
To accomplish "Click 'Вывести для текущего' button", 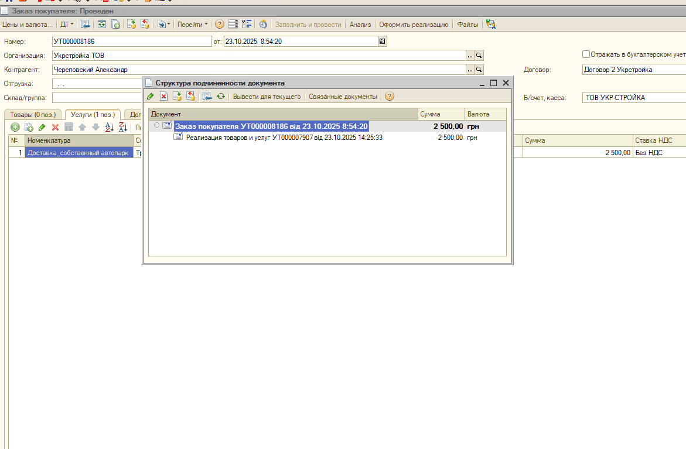I will (267, 97).
